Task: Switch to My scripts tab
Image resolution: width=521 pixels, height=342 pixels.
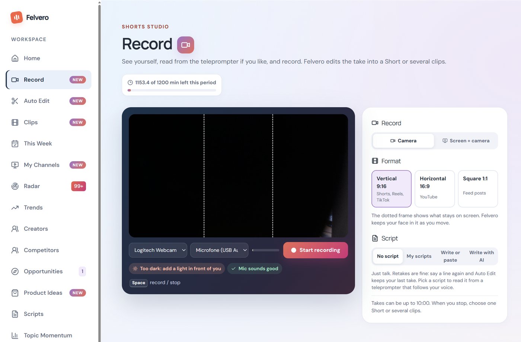Action: [419, 256]
